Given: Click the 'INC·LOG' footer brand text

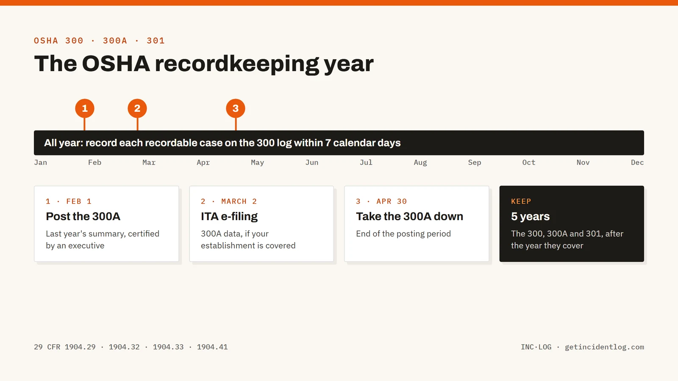Looking at the screenshot, I should pyautogui.click(x=536, y=347).
